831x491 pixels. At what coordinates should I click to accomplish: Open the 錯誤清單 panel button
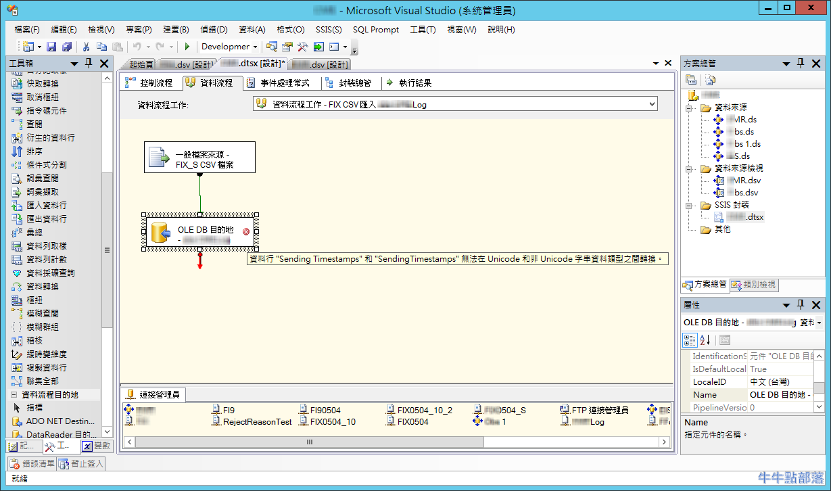(32, 463)
